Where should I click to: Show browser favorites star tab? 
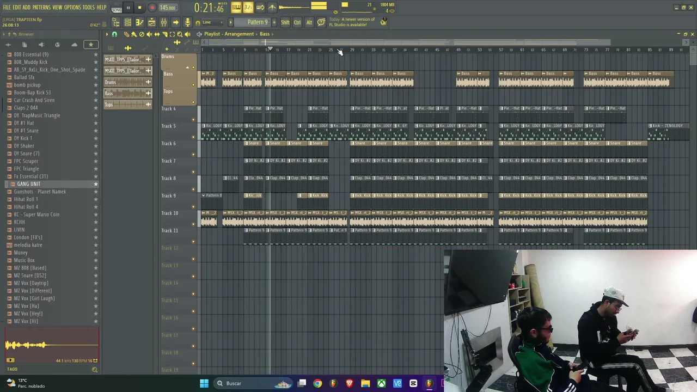(91, 45)
